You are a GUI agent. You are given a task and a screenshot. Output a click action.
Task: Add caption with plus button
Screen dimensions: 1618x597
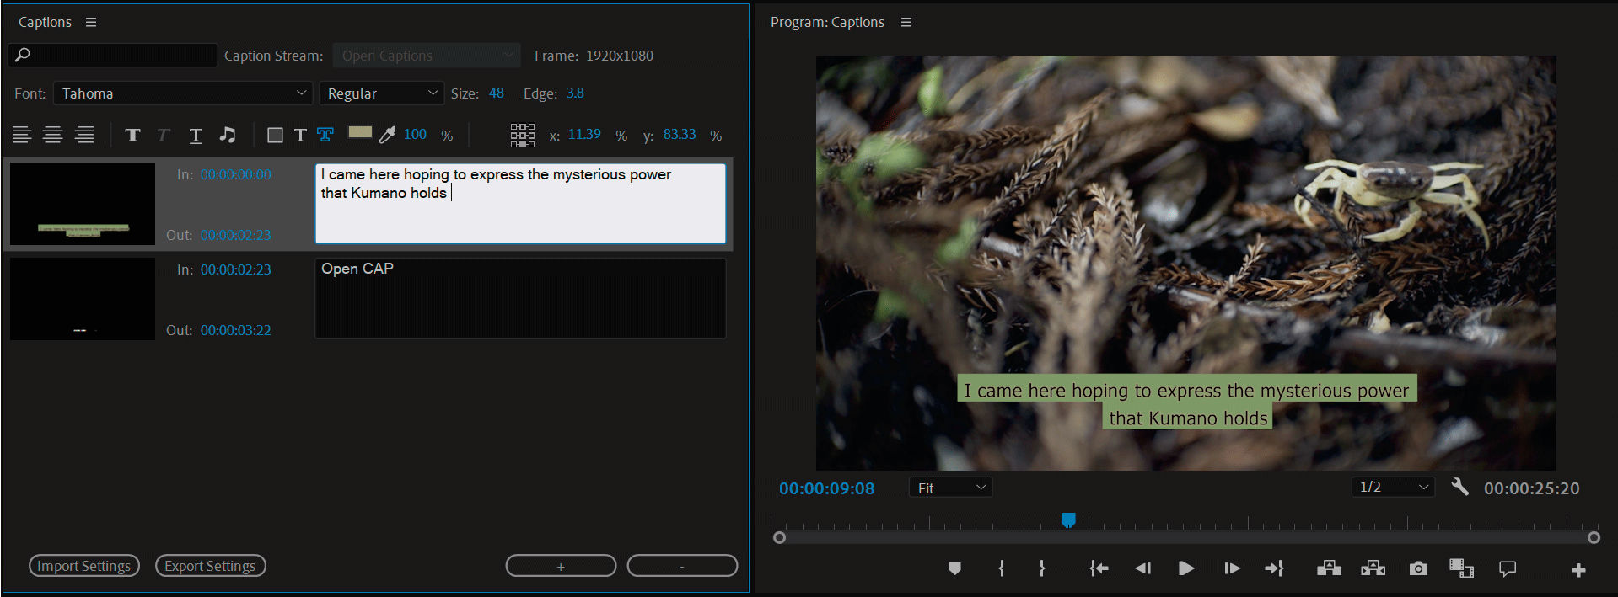pos(561,566)
